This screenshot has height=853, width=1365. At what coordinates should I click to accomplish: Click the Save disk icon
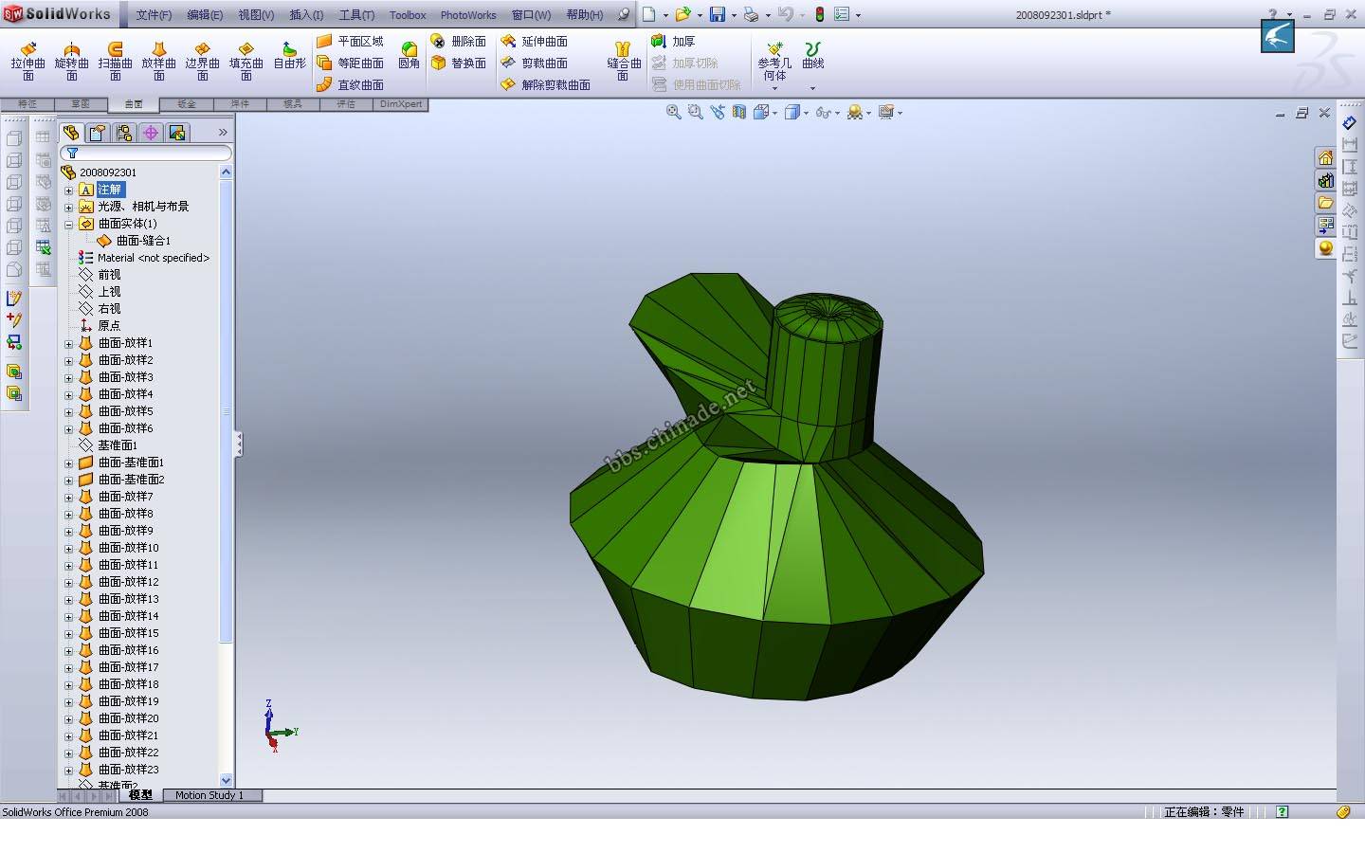(x=718, y=14)
